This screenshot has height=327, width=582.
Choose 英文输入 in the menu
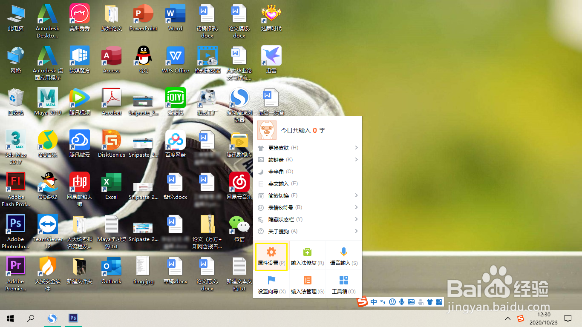[x=308, y=184]
